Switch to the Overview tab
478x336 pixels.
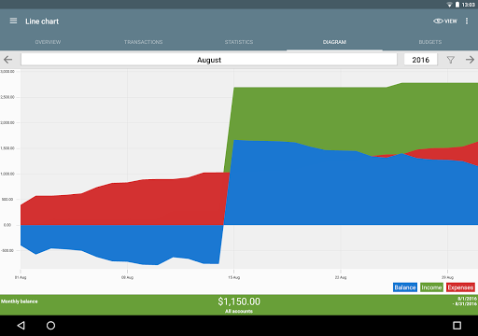[48, 42]
